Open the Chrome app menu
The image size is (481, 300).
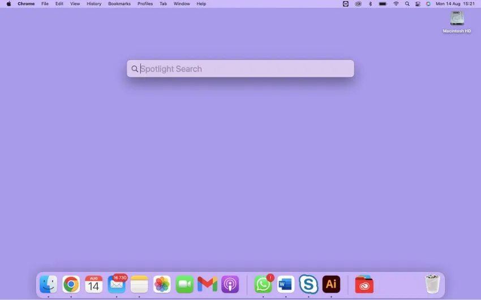tap(26, 4)
